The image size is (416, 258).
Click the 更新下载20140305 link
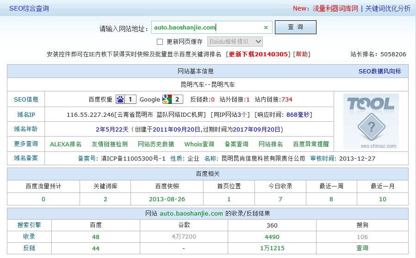click(258, 54)
